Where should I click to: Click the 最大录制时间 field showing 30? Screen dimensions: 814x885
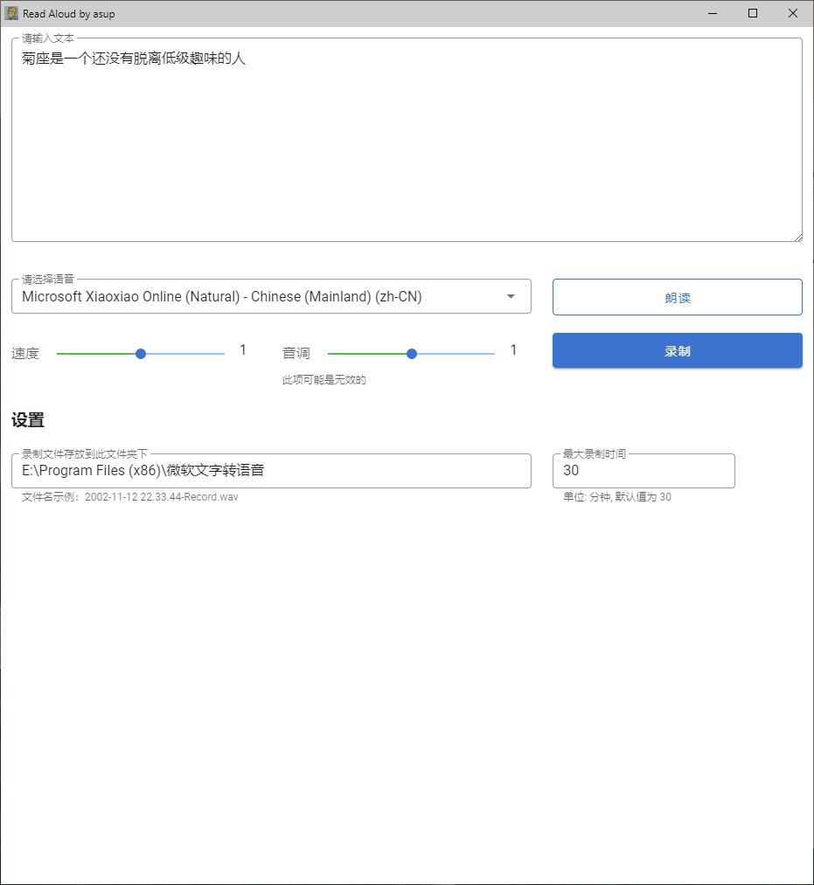click(644, 471)
